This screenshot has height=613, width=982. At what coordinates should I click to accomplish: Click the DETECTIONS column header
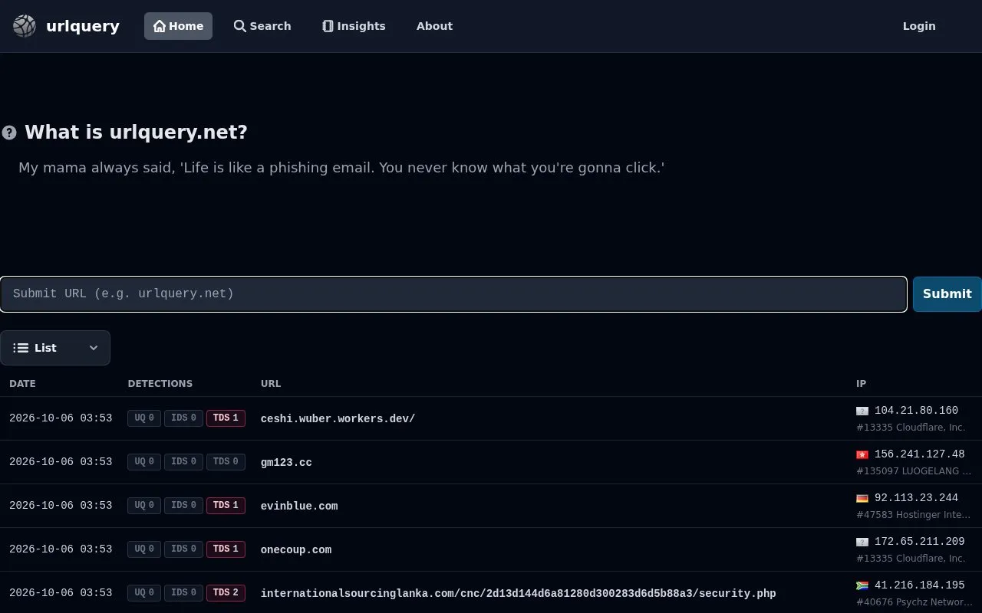160,384
